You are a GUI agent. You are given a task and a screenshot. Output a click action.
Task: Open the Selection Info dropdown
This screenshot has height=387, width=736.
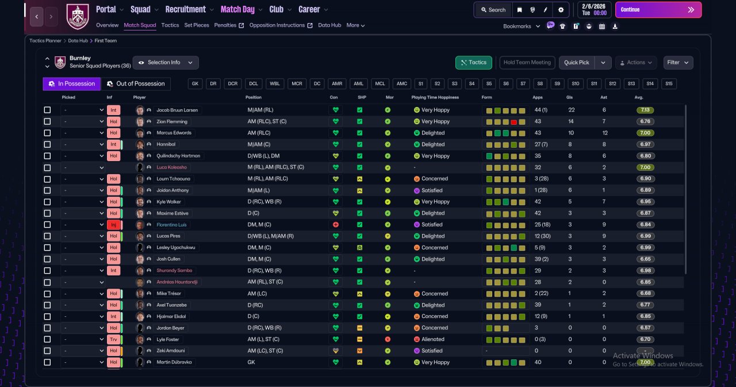166,62
